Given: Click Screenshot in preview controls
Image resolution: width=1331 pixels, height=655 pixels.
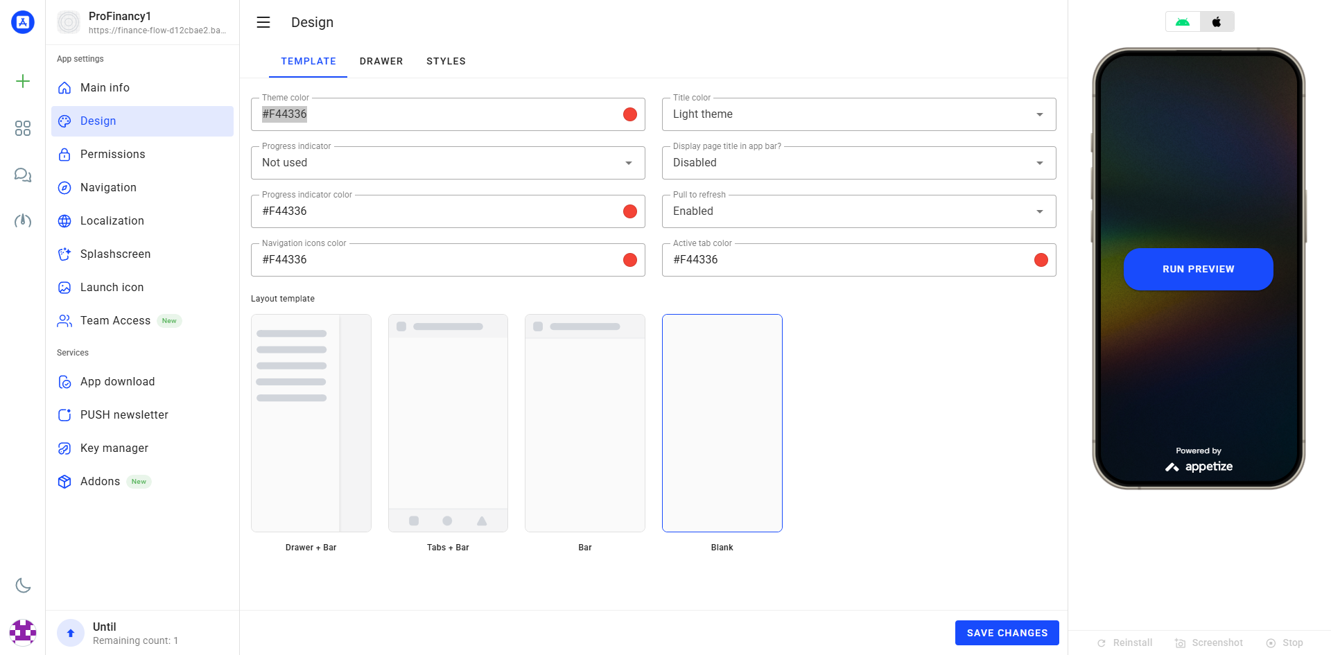Looking at the screenshot, I should point(1209,643).
